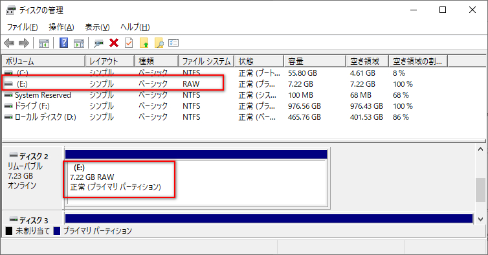This screenshot has width=488, height=255.
Task: Sort by the 空き領域 column header
Action: (368, 61)
